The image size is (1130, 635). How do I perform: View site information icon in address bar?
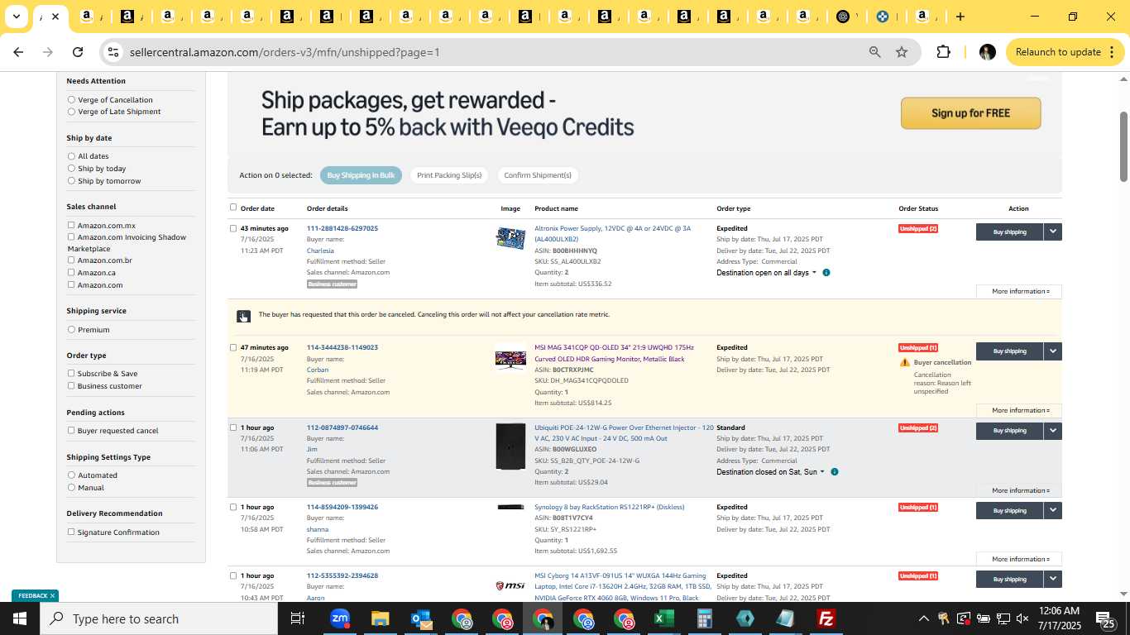coord(113,52)
